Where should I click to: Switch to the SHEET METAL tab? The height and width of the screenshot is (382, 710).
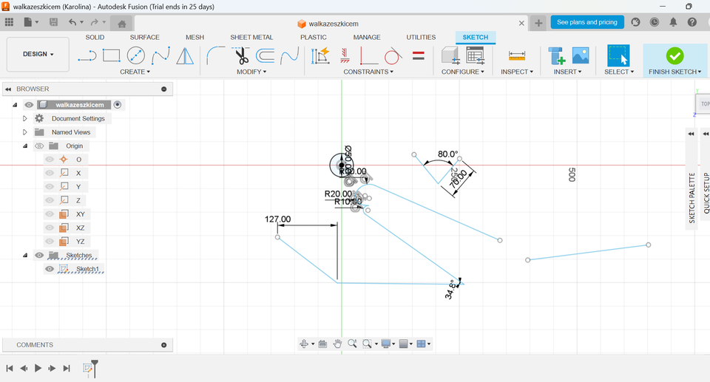[251, 37]
